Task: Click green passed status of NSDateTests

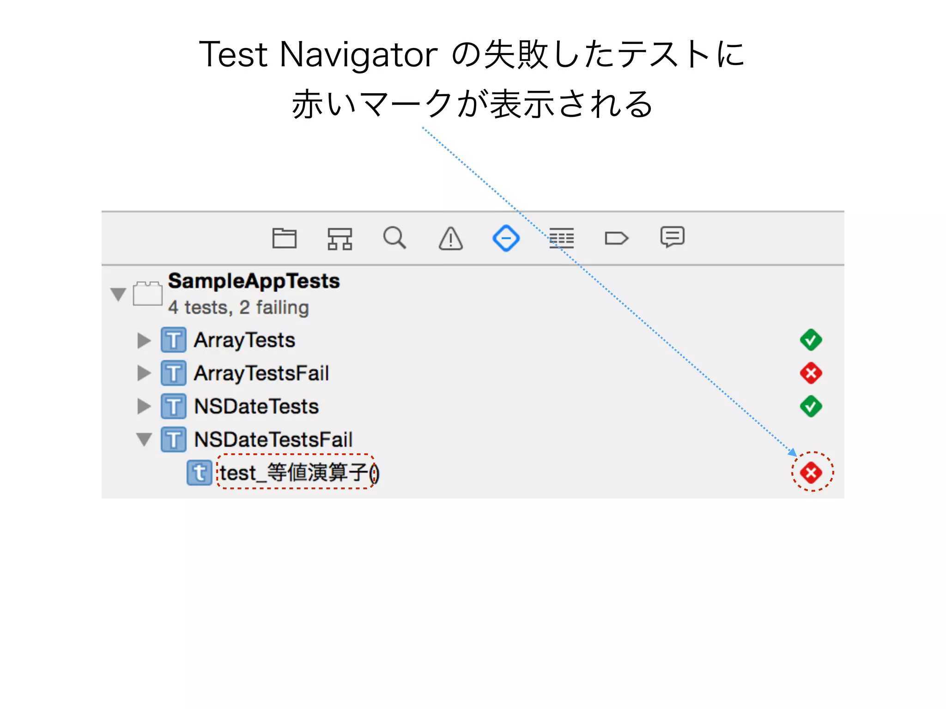Action: tap(811, 406)
